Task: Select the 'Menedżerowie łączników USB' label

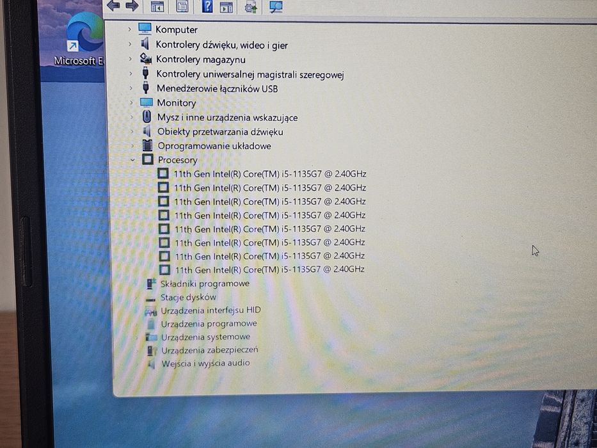Action: pos(217,88)
